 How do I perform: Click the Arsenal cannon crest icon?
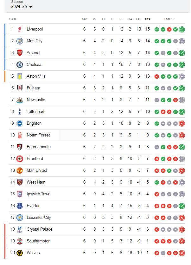tap(20, 53)
